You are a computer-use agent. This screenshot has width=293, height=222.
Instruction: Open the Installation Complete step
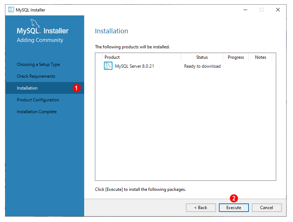tap(37, 112)
